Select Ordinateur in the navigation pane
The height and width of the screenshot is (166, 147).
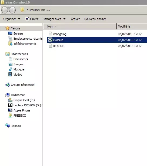click(18, 95)
